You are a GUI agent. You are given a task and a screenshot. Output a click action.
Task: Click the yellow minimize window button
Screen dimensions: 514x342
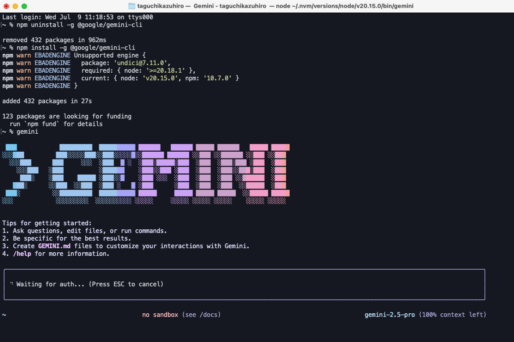pos(15,6)
